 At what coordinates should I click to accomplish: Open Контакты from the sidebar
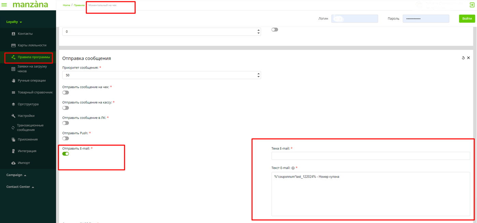point(25,34)
